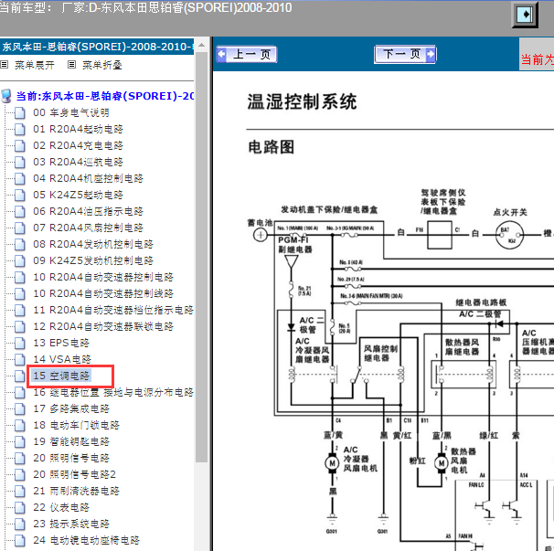
Task: Click document icon of 23 提示系统电路
Action: (20, 524)
